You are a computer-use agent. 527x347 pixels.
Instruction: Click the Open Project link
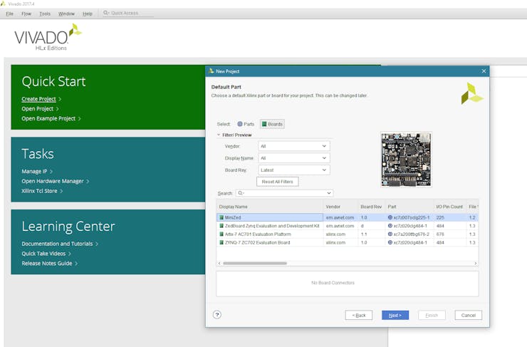pos(37,108)
